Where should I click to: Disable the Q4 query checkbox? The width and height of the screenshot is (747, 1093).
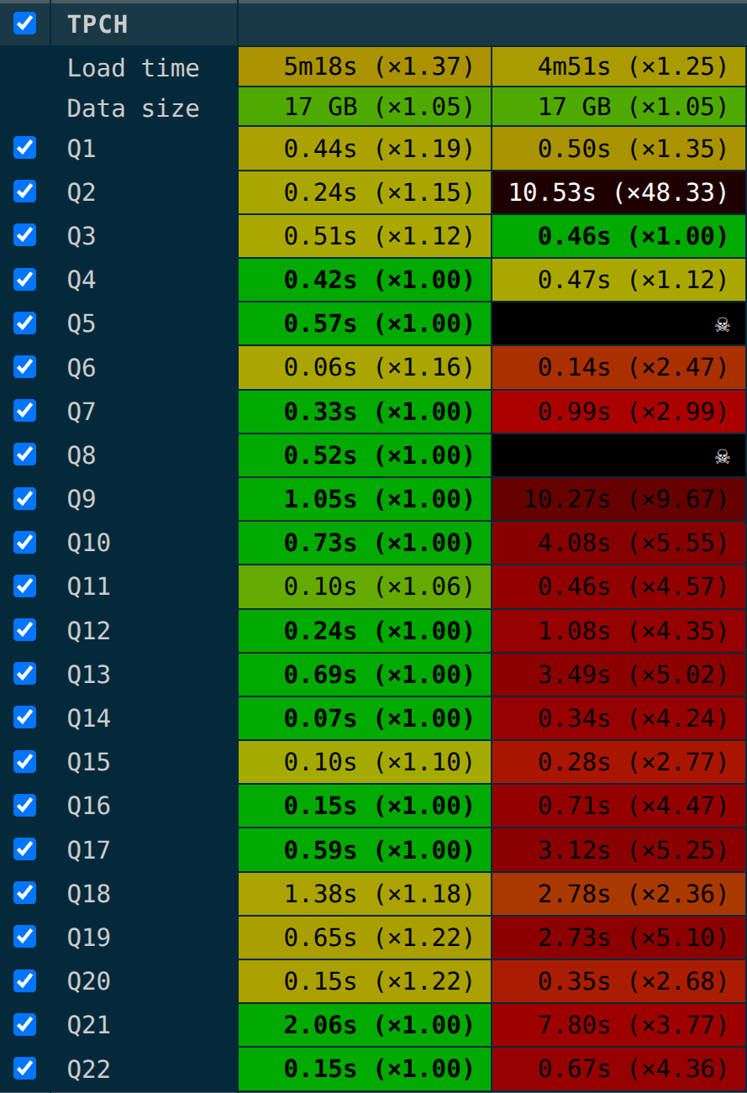(25, 279)
